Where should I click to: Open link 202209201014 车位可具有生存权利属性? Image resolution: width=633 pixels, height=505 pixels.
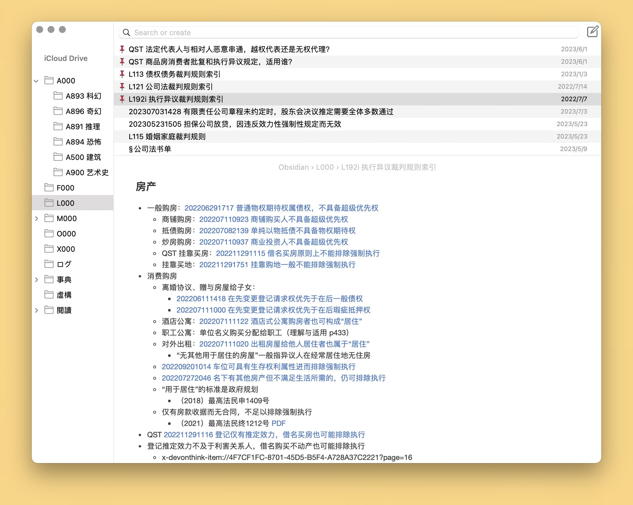pyautogui.click(x=259, y=367)
